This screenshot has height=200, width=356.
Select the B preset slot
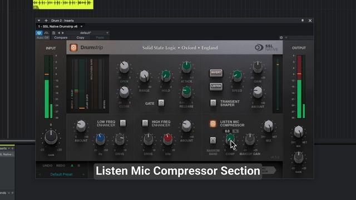click(79, 166)
